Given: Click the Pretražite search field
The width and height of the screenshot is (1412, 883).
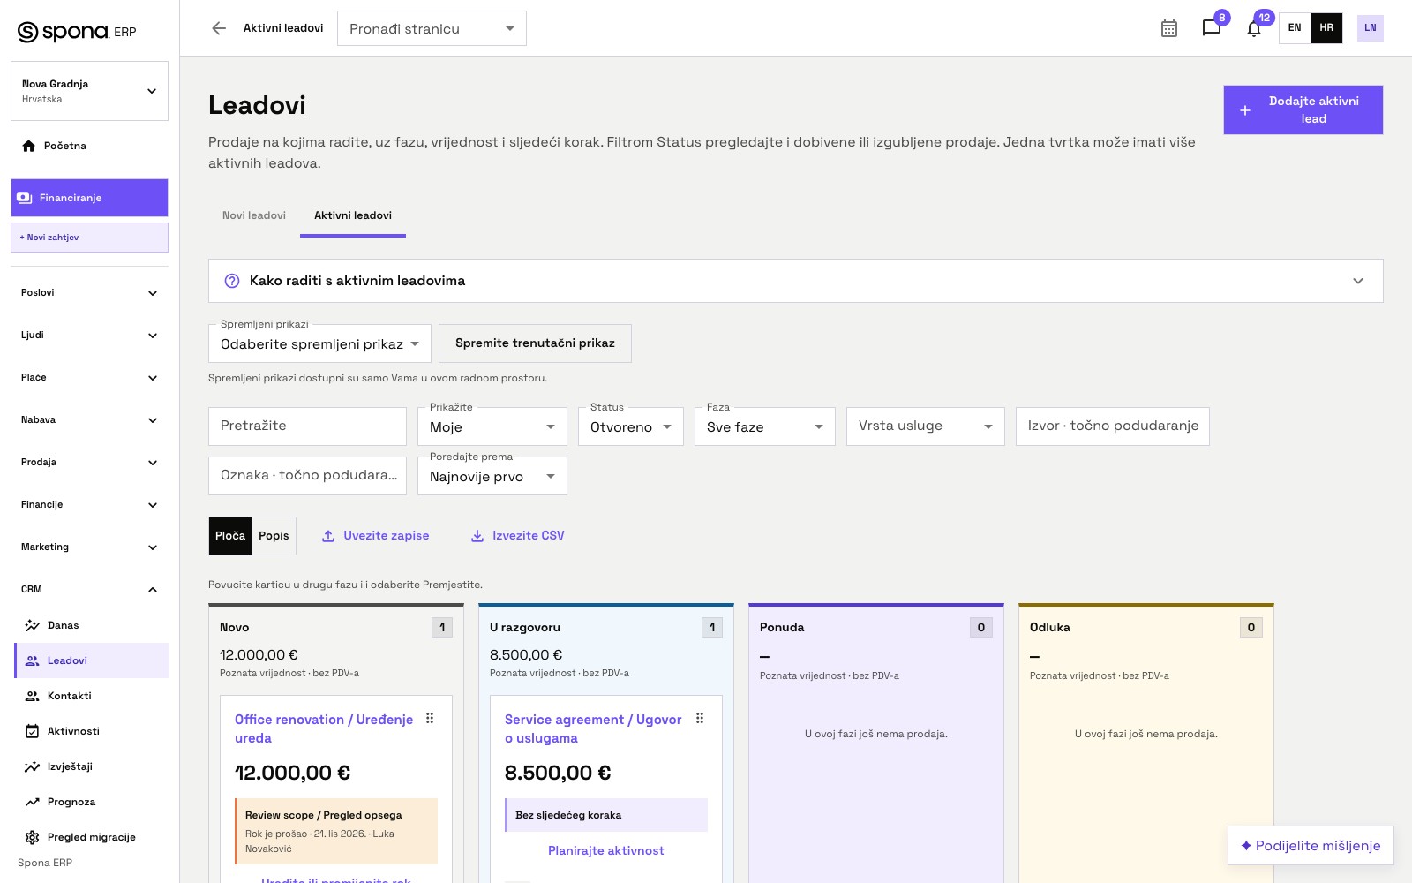Looking at the screenshot, I should 307,426.
